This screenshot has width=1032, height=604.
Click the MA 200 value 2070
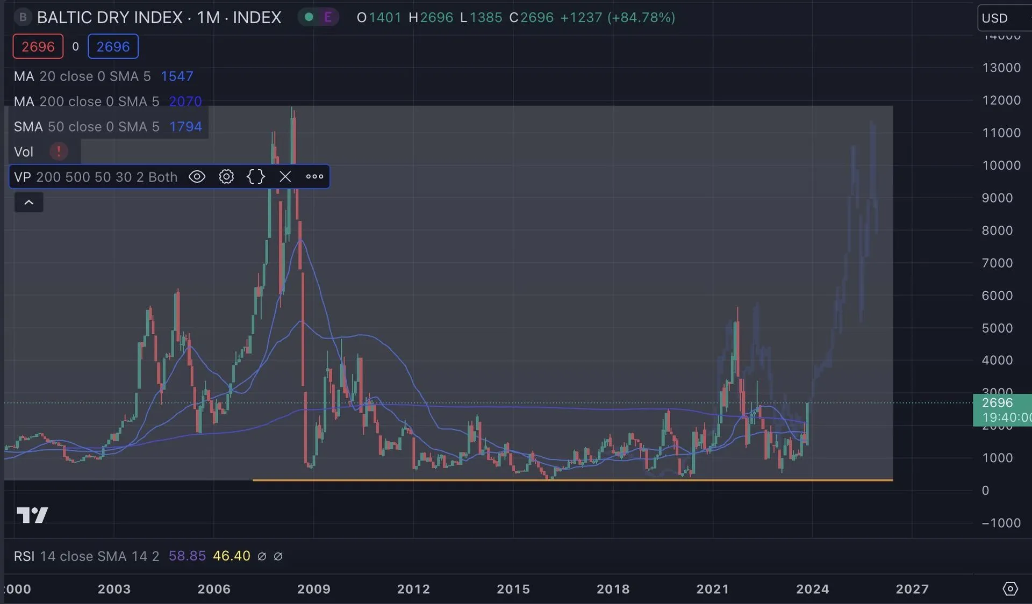coord(185,102)
